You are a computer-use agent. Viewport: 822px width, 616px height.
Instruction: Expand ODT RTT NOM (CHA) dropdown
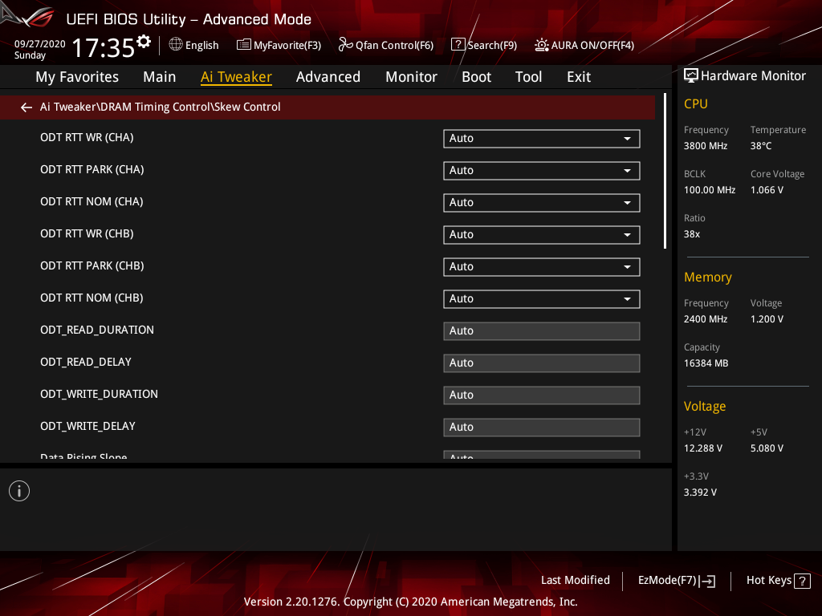coord(542,203)
